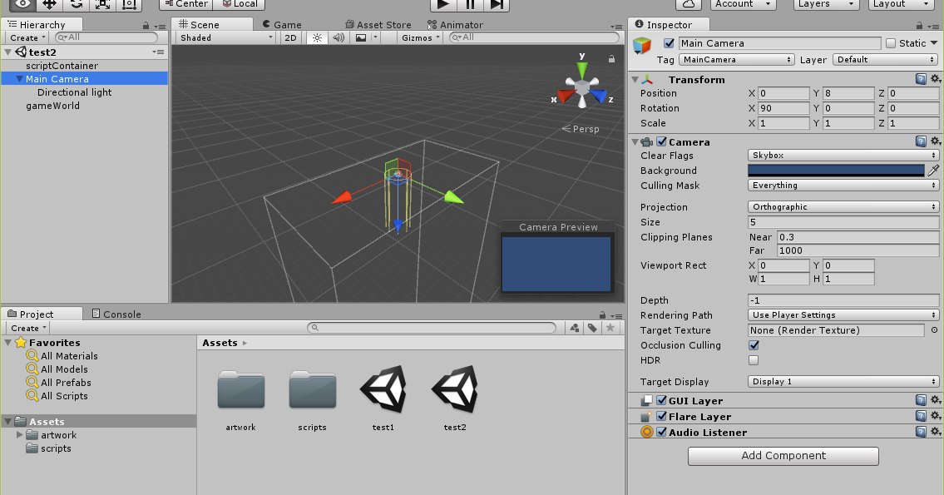Open the Clear Flags dropdown
944x495 pixels.
point(843,155)
